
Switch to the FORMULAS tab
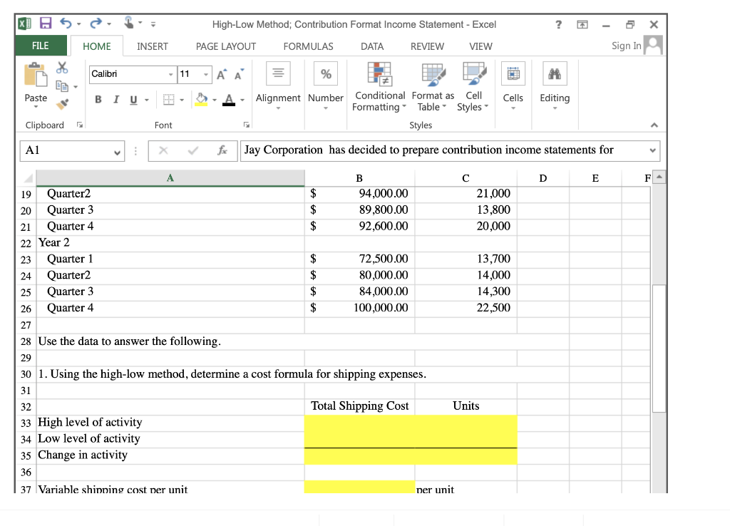308,46
